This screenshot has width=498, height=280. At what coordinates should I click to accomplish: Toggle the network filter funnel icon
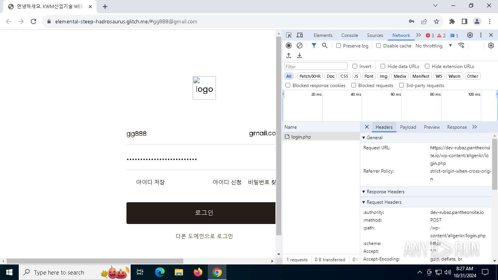(x=314, y=45)
